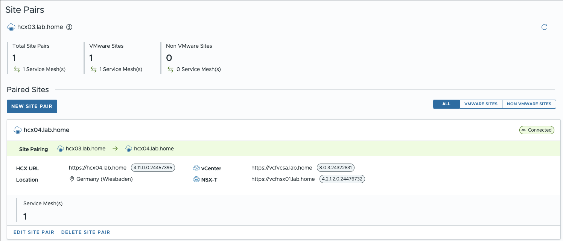Click the NSX-T cloud icon
This screenshot has height=241, width=563.
tap(196, 179)
